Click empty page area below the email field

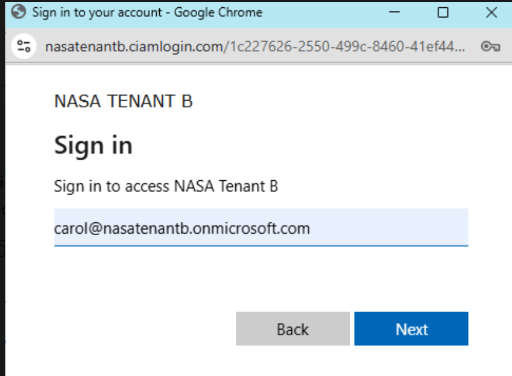coord(261,277)
